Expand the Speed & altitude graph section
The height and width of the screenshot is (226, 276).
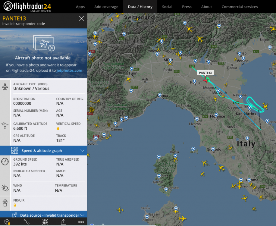pos(82,151)
